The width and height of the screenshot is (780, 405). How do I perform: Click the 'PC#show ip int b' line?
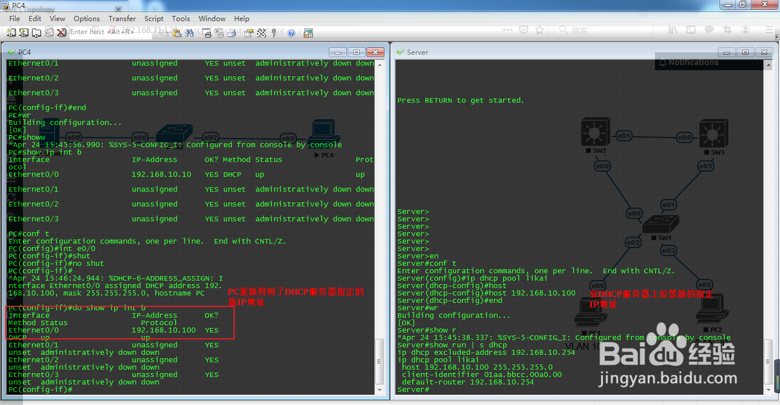tap(45, 152)
